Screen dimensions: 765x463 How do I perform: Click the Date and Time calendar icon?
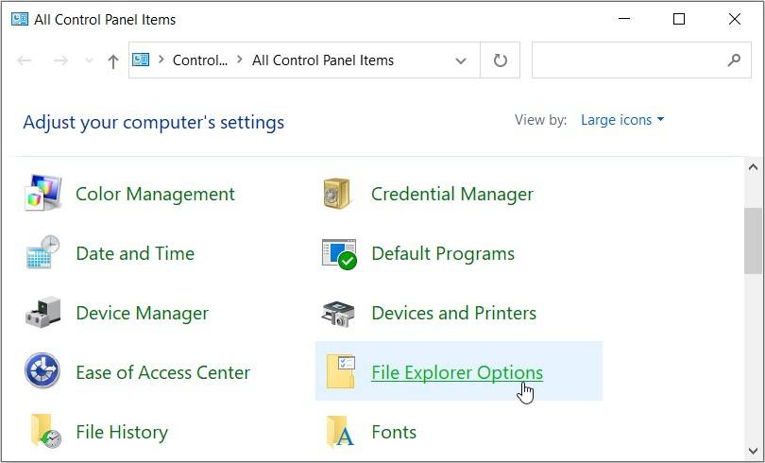[42, 253]
